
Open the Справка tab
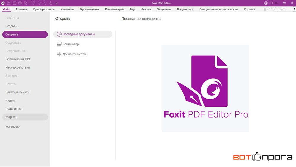click(x=250, y=9)
